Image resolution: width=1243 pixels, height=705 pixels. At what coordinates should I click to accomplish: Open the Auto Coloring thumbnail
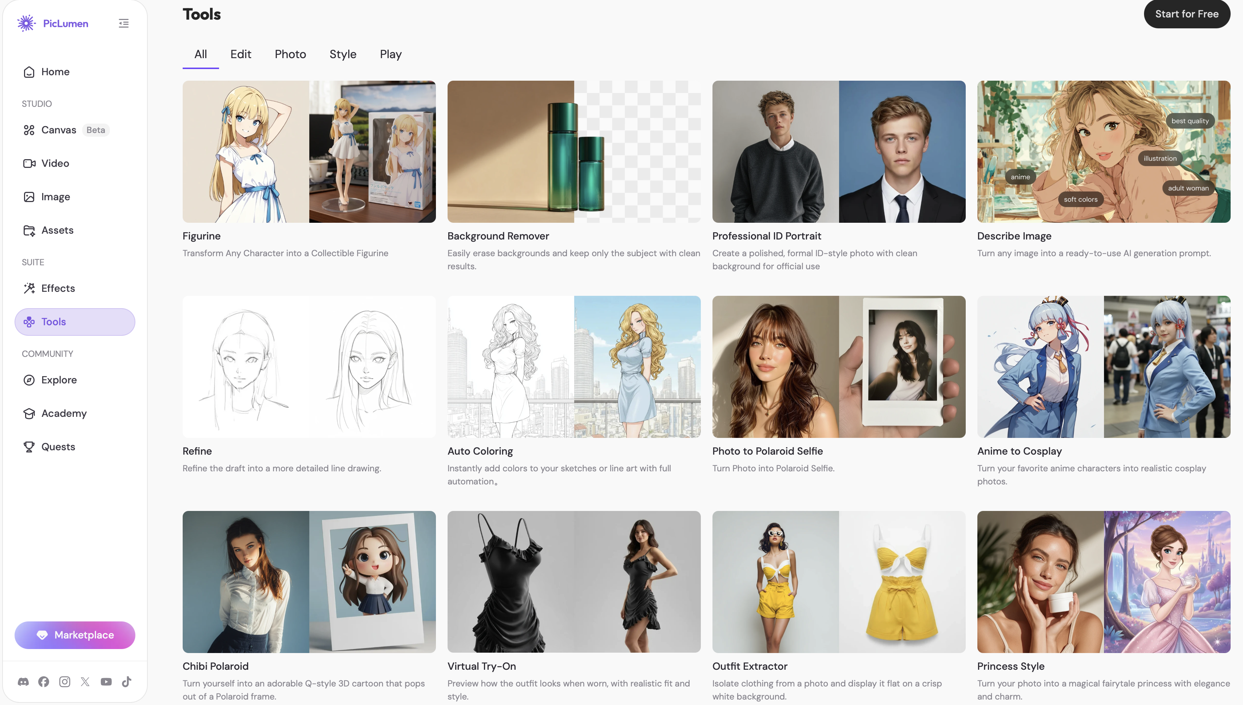pyautogui.click(x=574, y=367)
